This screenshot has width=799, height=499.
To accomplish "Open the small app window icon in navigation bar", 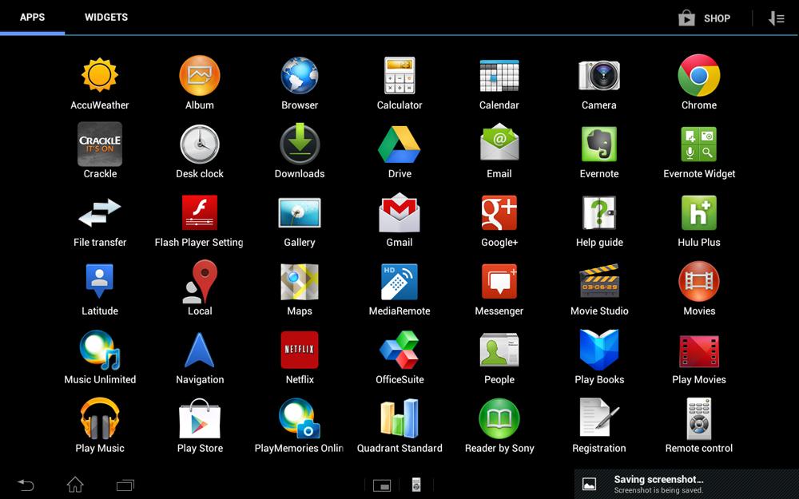I will click(382, 485).
